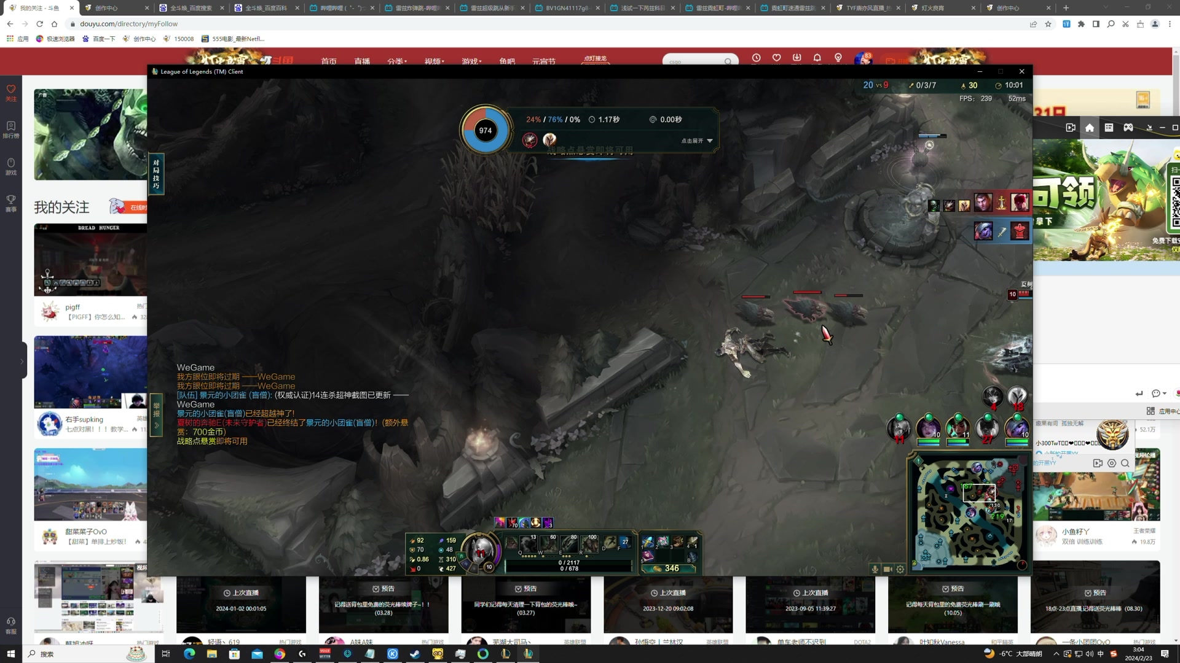
Task: Open the 对局技巧 side tab
Action: pyautogui.click(x=156, y=174)
